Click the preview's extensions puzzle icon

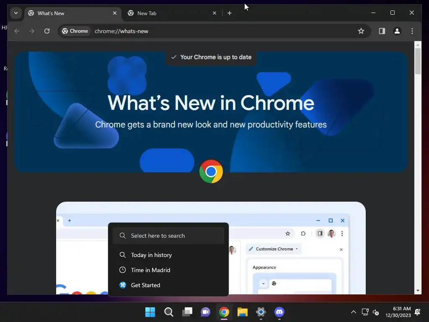coord(303,234)
